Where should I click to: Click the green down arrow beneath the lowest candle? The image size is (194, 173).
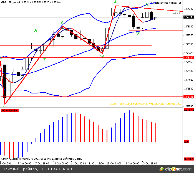[4, 106]
